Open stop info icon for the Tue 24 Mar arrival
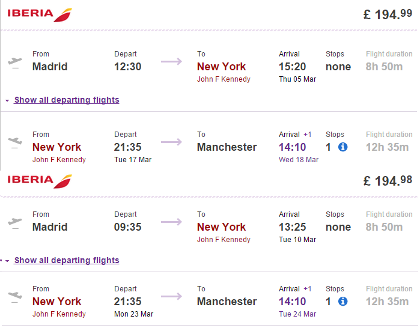The image size is (420, 331). click(343, 302)
